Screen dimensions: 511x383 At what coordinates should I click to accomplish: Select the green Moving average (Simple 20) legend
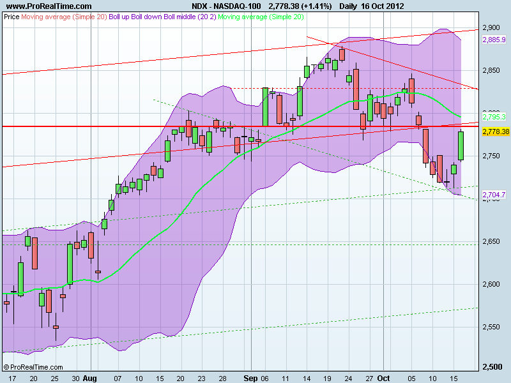point(261,17)
